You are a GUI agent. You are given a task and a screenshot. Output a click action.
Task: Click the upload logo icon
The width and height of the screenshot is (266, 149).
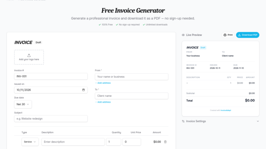point(29,55)
